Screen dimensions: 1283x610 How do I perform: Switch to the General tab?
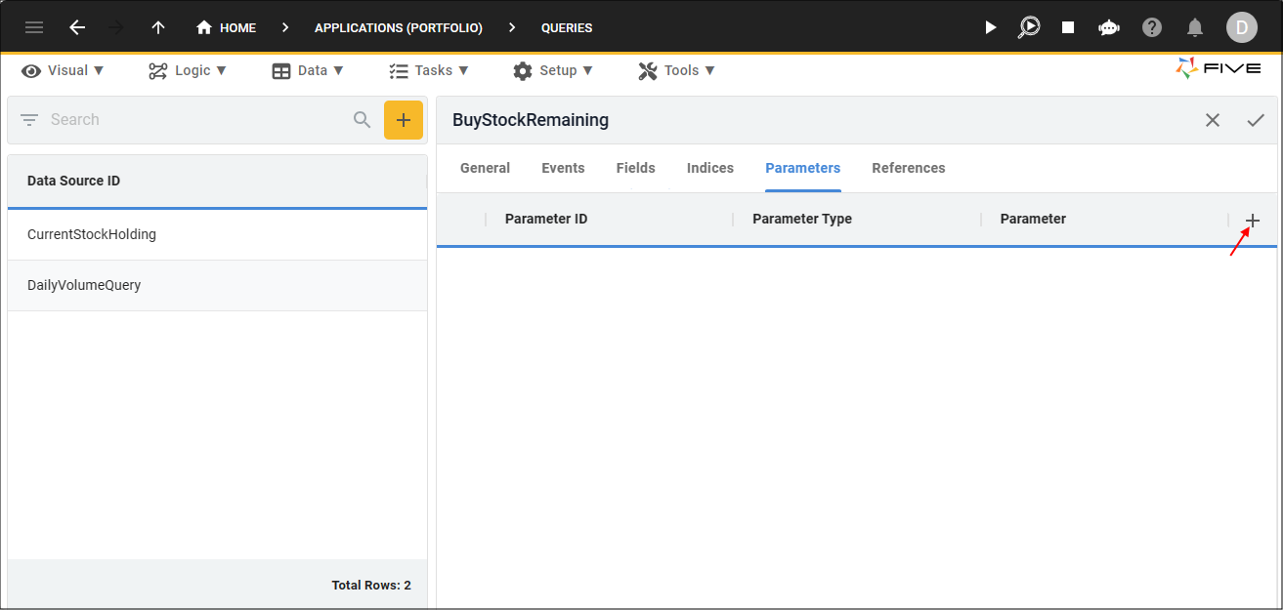tap(485, 168)
